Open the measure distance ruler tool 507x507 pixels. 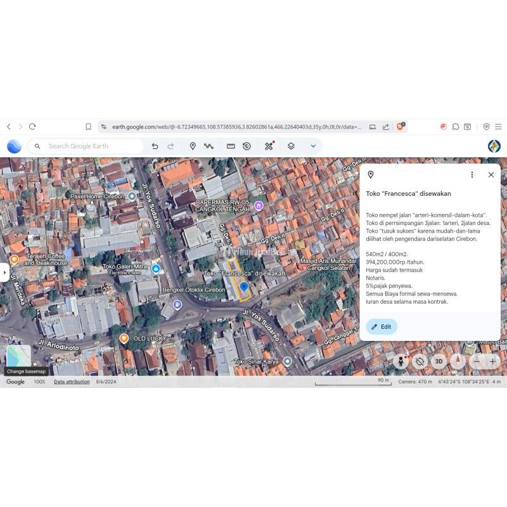coord(231,146)
